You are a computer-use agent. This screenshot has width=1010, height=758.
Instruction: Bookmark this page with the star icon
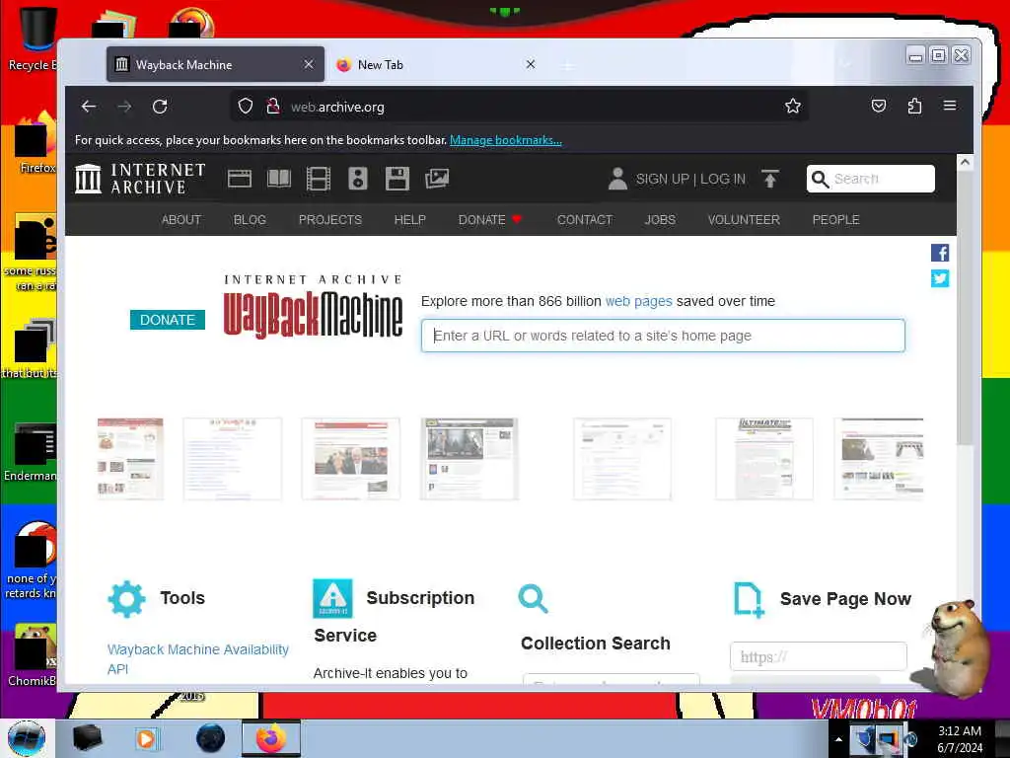click(793, 107)
